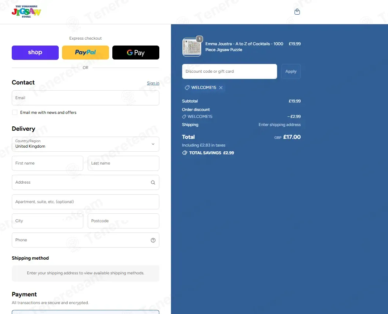This screenshot has height=314, width=388.
Task: Click the Subtotal £19.99 amount
Action: [x=294, y=101]
